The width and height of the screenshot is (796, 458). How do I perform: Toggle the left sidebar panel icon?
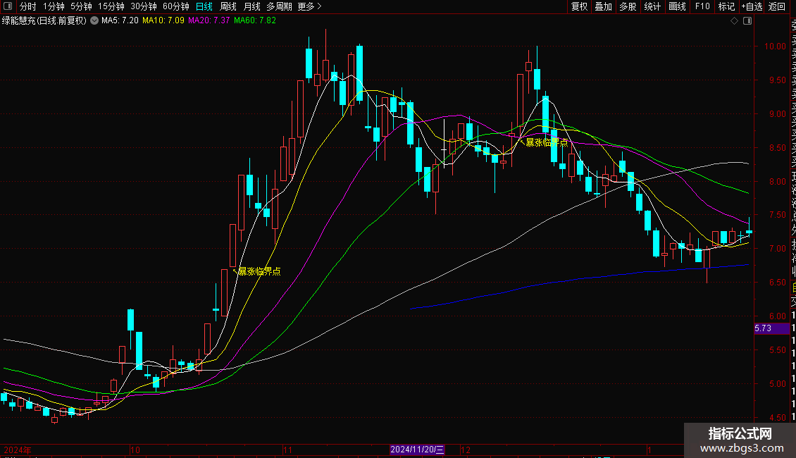[8, 6]
